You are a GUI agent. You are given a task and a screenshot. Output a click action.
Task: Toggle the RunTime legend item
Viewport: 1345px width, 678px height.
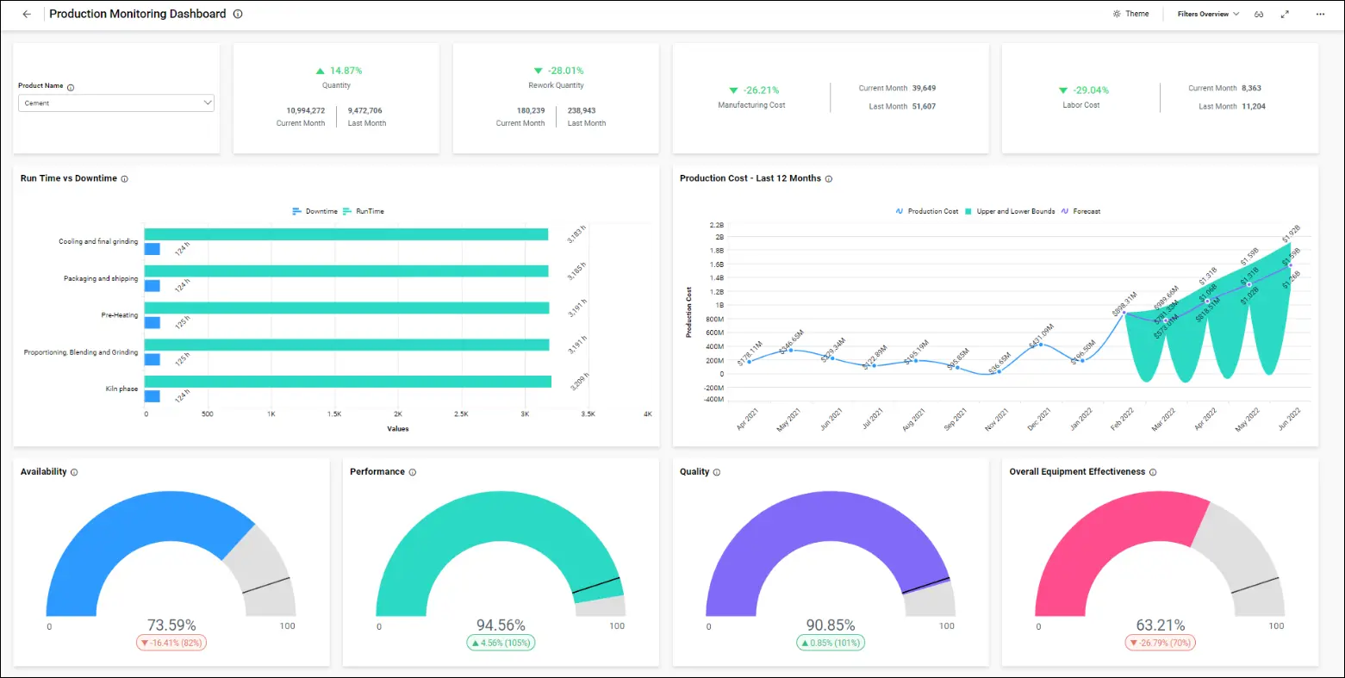(364, 211)
